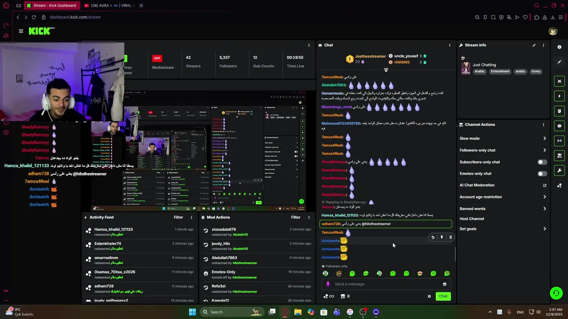
Task: Open Channel Actions panel options menu
Action: [x=543, y=124]
